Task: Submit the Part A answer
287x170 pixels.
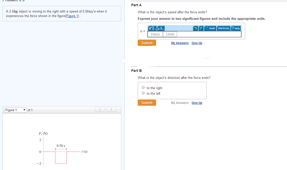Action: (147, 43)
